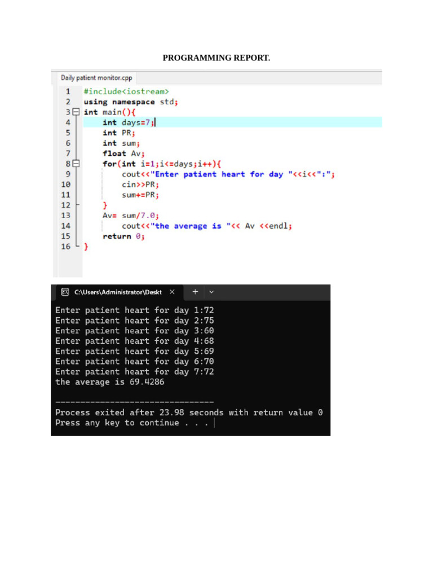This screenshot has height=577, width=433.
Task: Click the PROGRAMMING REPORT. heading
Action: click(216, 58)
